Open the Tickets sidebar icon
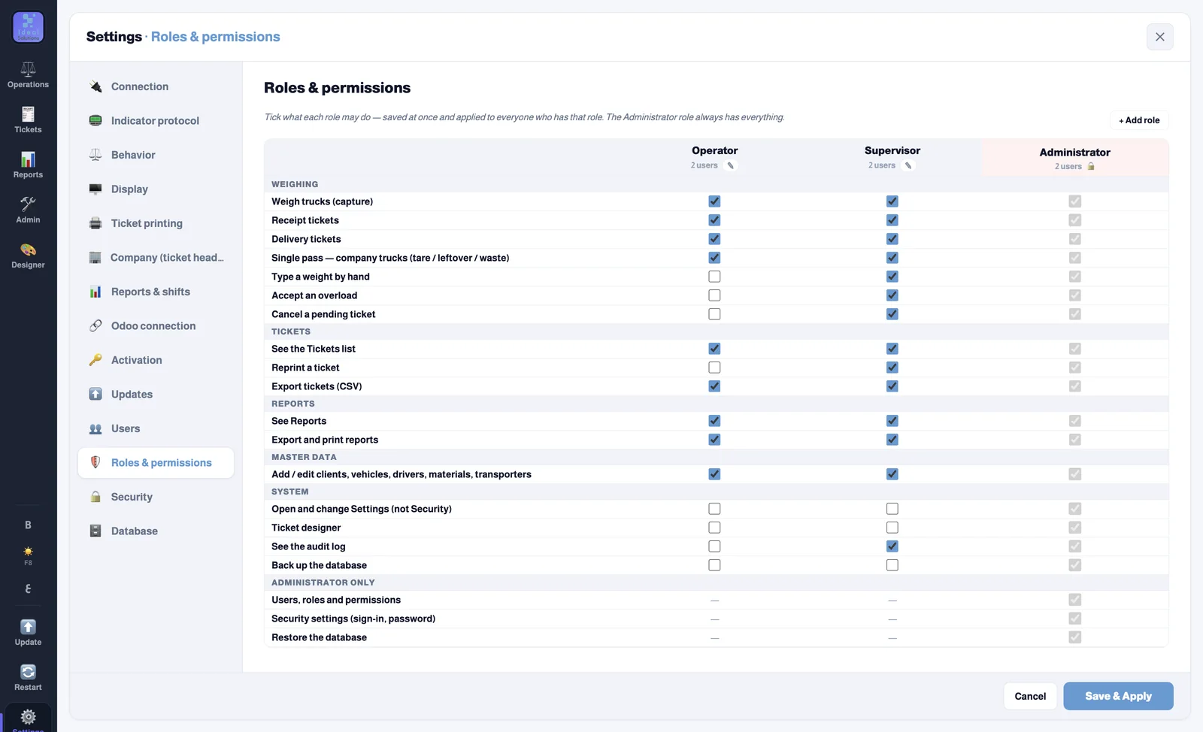Viewport: 1203px width, 732px height. [28, 120]
